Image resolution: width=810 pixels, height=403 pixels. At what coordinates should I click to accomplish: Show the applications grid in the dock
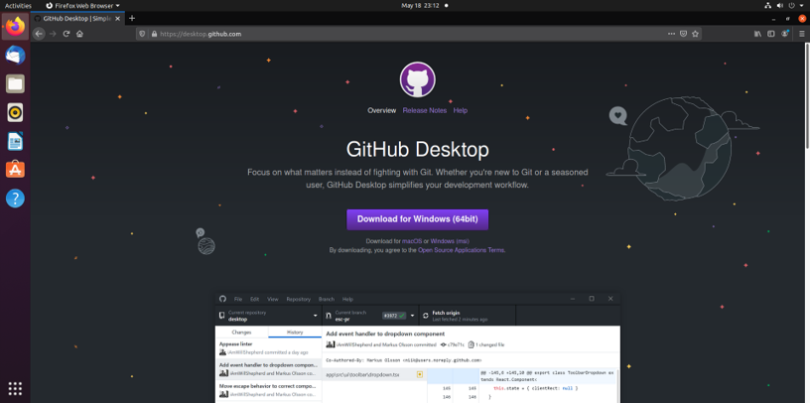point(15,388)
